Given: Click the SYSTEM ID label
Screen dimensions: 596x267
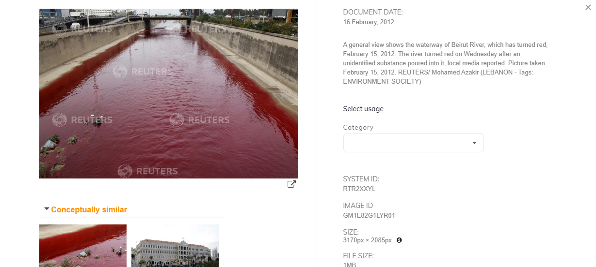Looking at the screenshot, I should point(361,179).
